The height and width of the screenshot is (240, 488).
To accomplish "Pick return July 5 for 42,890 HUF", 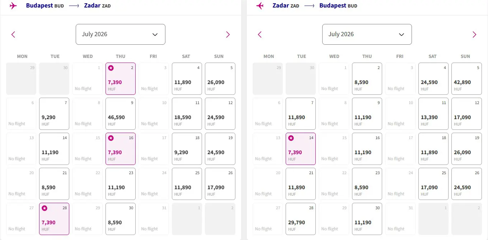I will point(466,79).
